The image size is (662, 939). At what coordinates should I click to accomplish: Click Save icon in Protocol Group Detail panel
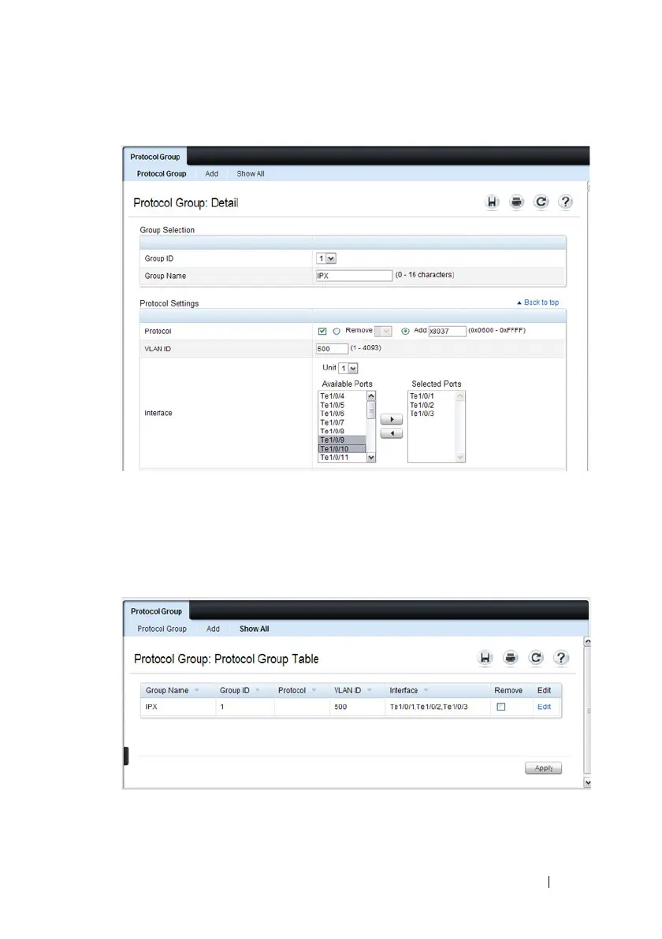tap(492, 202)
